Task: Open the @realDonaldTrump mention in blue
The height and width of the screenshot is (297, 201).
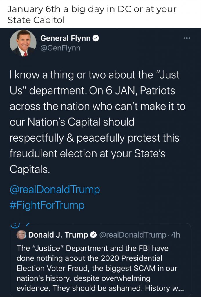Action: [x=55, y=190]
